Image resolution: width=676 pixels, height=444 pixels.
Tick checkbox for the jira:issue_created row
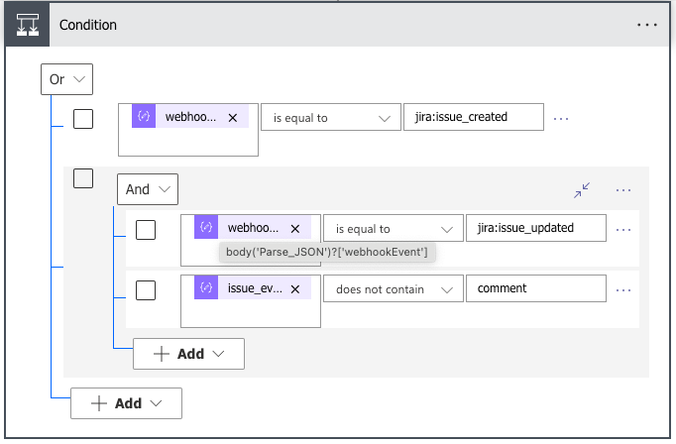pos(83,119)
